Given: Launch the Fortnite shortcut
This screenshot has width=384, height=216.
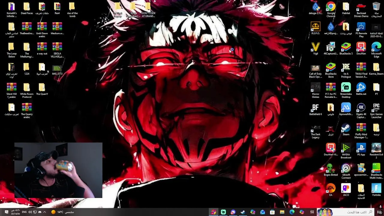Looking at the screenshot, I should click(376, 190).
